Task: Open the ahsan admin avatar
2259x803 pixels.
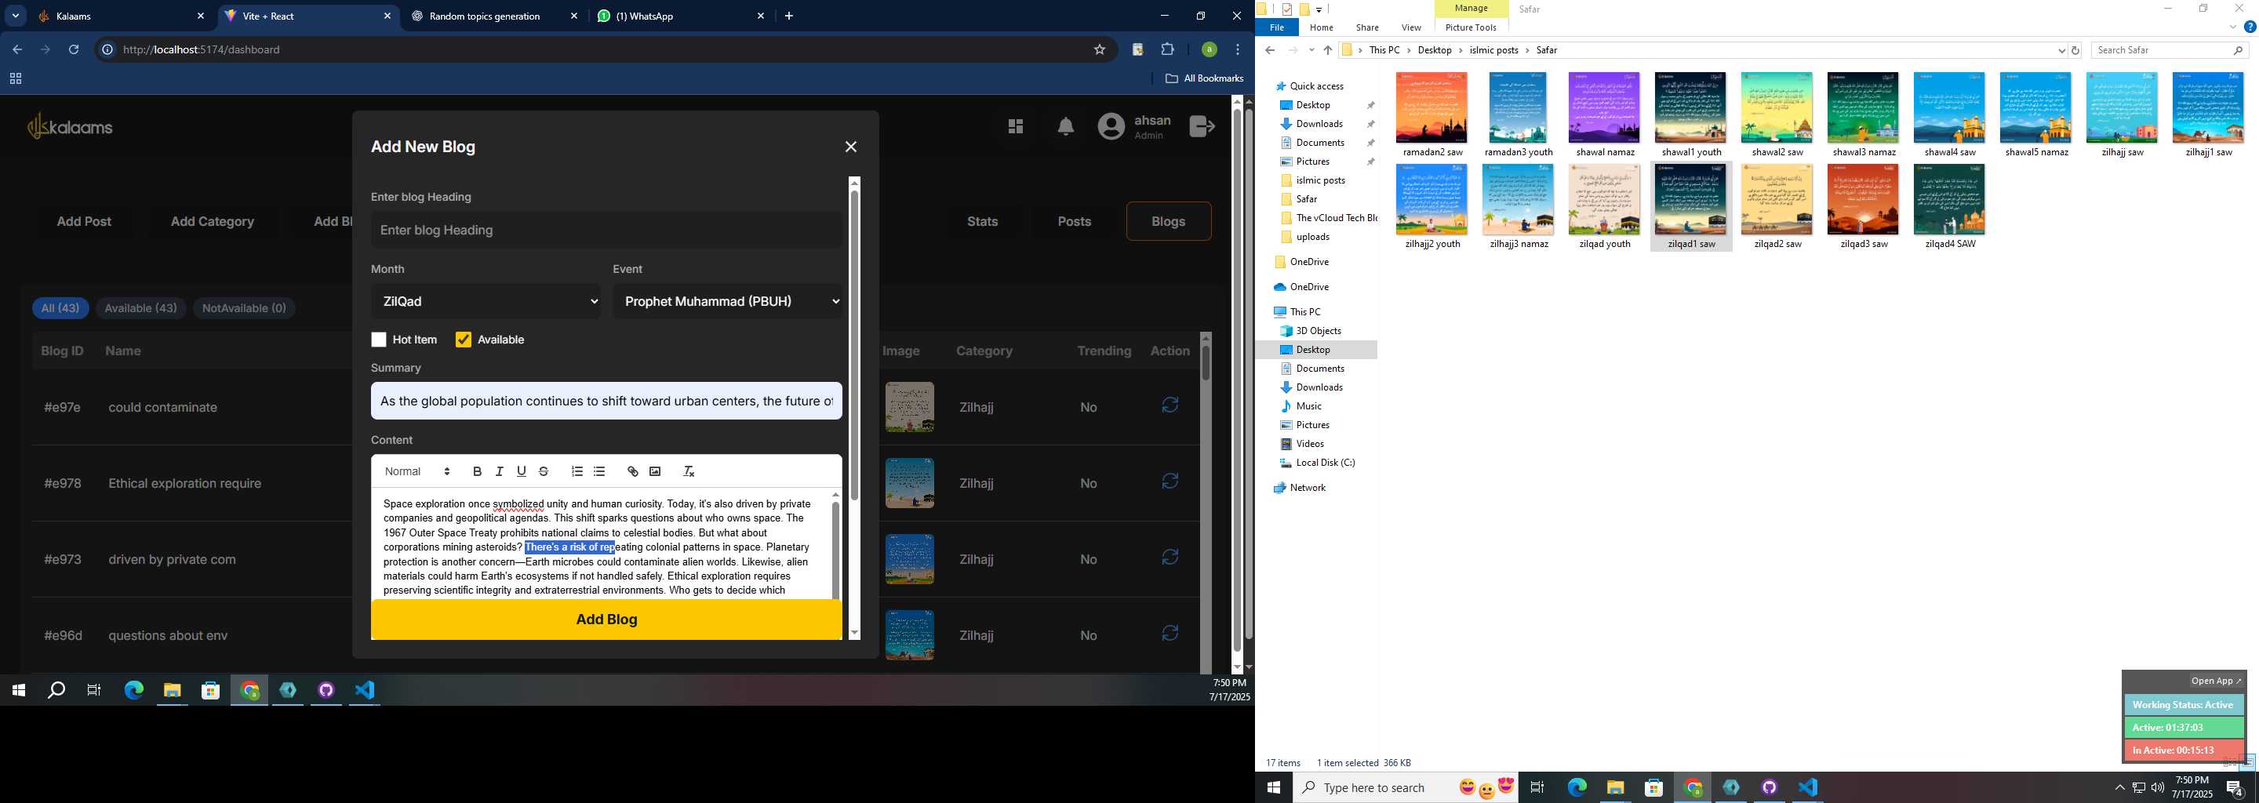Action: [x=1111, y=127]
